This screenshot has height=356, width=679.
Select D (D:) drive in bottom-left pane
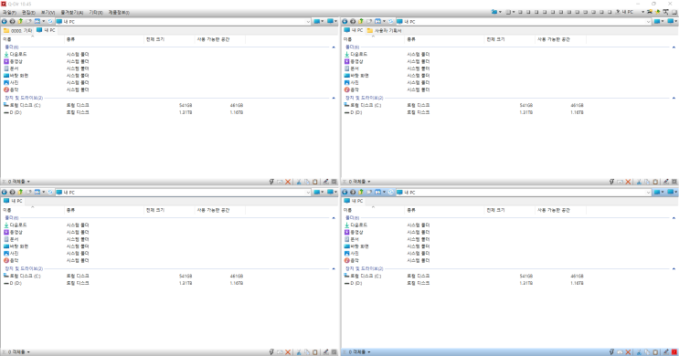(13, 283)
